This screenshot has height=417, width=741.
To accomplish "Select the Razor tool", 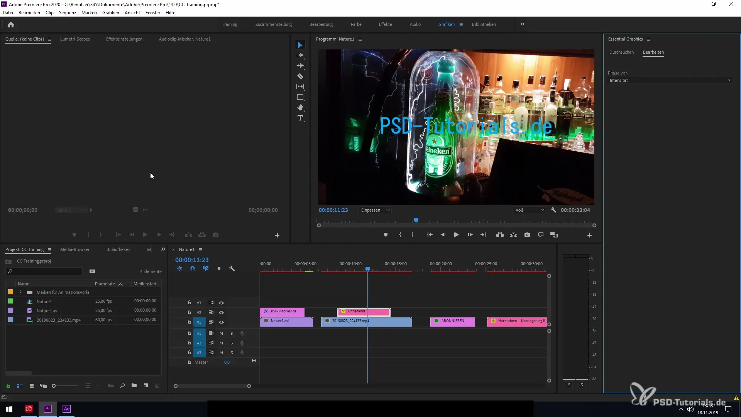I will pos(300,76).
